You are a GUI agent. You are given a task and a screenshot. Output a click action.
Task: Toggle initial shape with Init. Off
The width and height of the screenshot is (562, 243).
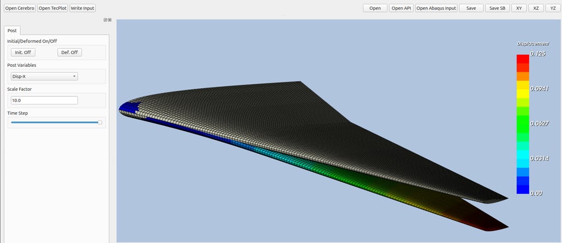(23, 53)
